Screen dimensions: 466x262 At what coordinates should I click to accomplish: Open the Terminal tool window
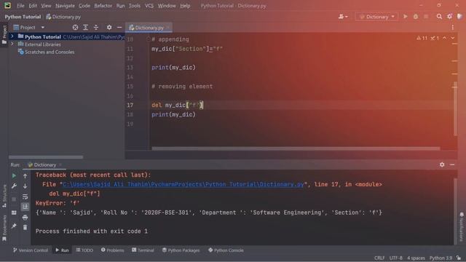pyautogui.click(x=143, y=250)
